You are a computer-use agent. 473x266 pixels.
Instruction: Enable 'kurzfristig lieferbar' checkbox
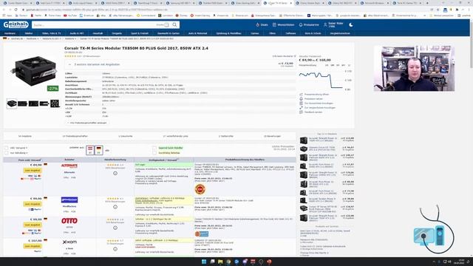[154, 153]
